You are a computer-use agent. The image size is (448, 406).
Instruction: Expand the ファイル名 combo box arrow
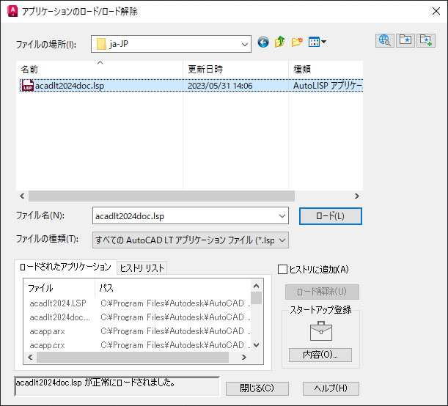(282, 216)
